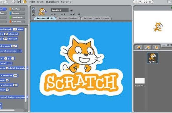
Task: Switch to the Semua Skrip tab
Action: (45, 18)
